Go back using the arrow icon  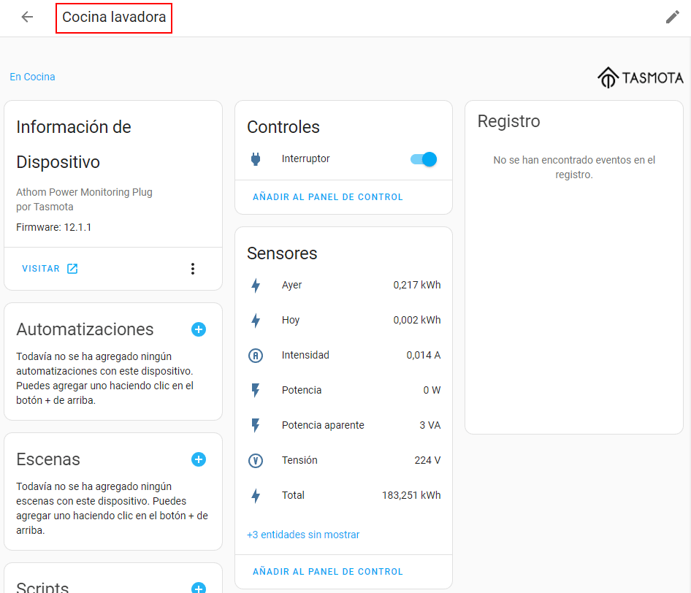pyautogui.click(x=27, y=17)
